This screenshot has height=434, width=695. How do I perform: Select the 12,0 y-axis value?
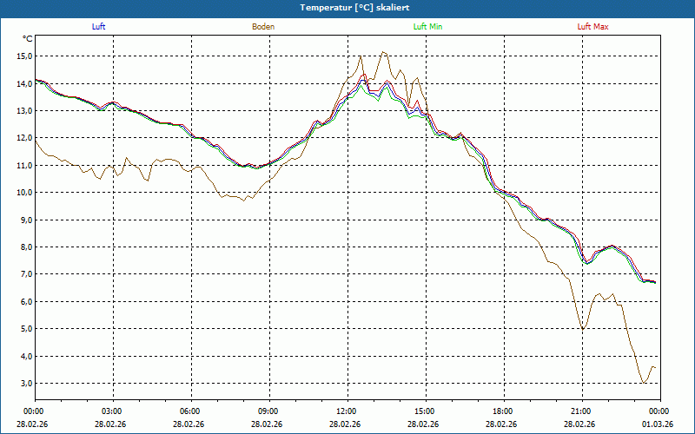point(24,138)
